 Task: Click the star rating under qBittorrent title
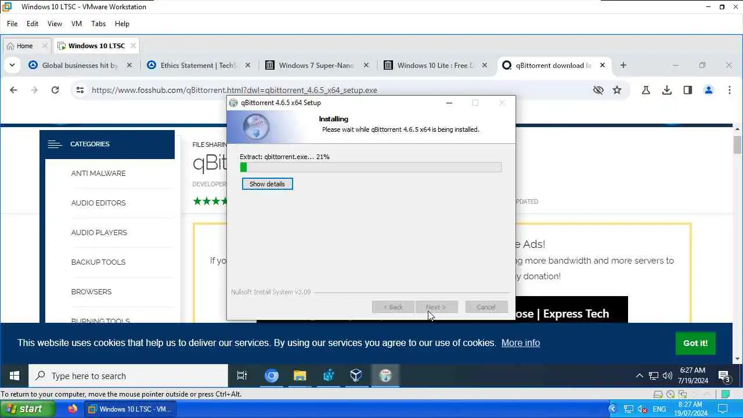pos(210,201)
